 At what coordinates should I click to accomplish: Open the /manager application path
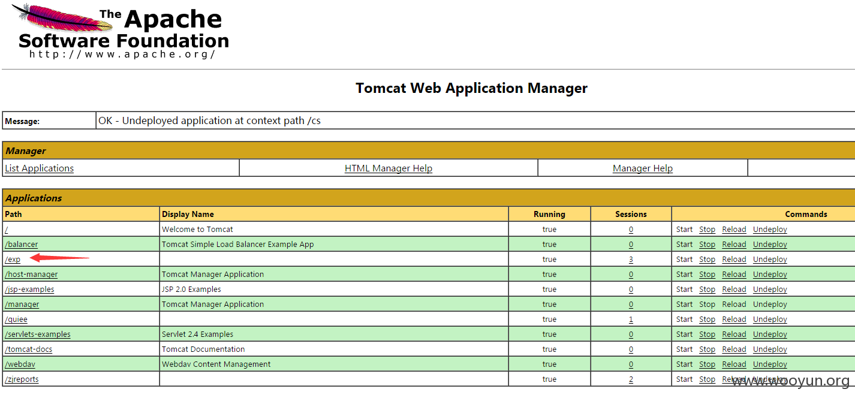[22, 304]
